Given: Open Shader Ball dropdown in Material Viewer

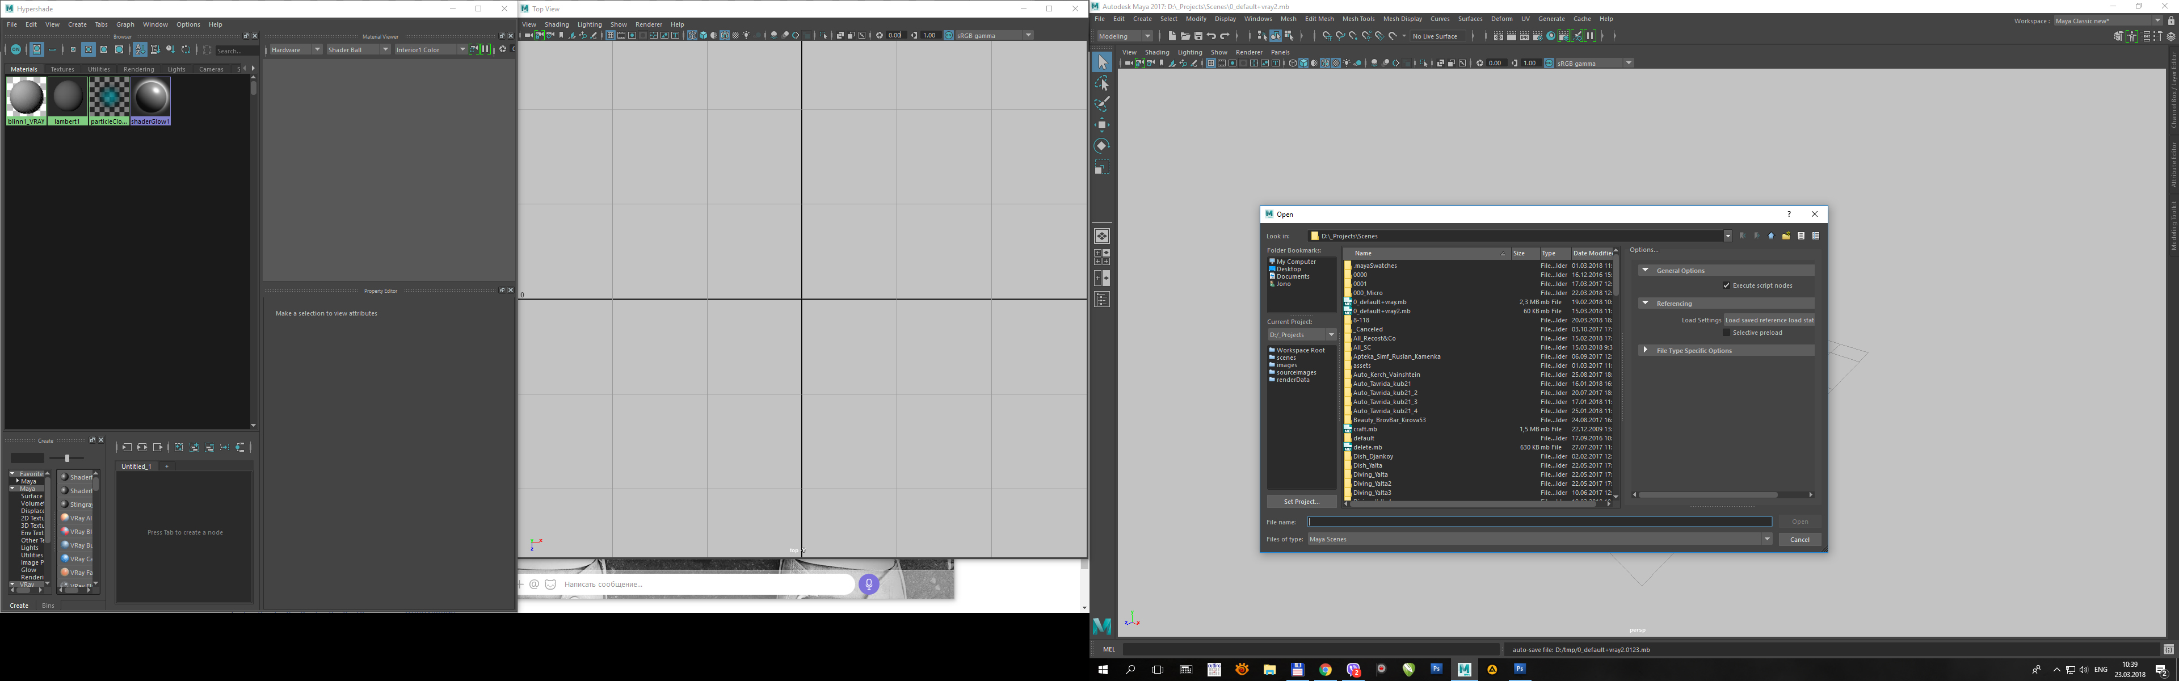Looking at the screenshot, I should pos(359,49).
